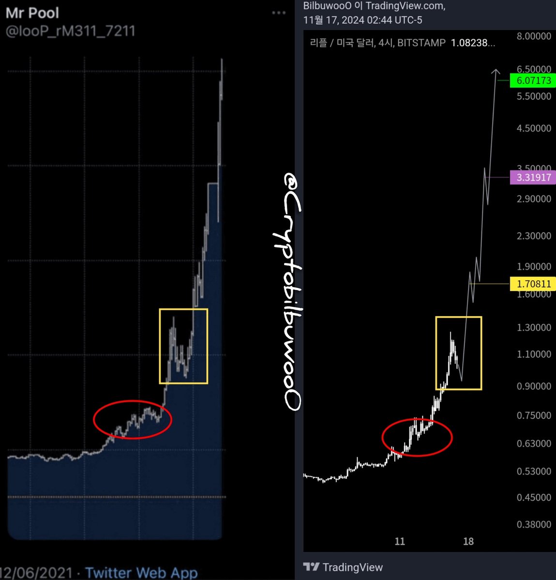Viewport: 556px width, 580px height.
Task: Click the 'BilbuwooO 이 TradingView.com' header
Action: [x=374, y=6]
